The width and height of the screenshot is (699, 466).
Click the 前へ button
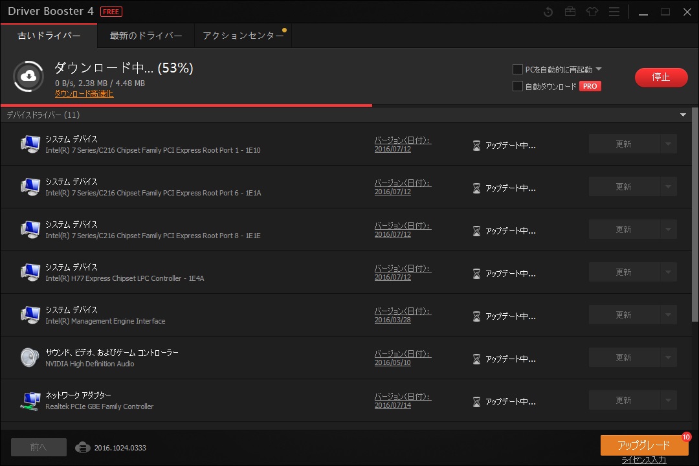(x=39, y=447)
